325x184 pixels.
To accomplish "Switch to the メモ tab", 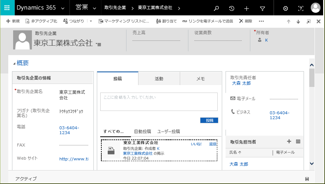I will click(x=201, y=79).
